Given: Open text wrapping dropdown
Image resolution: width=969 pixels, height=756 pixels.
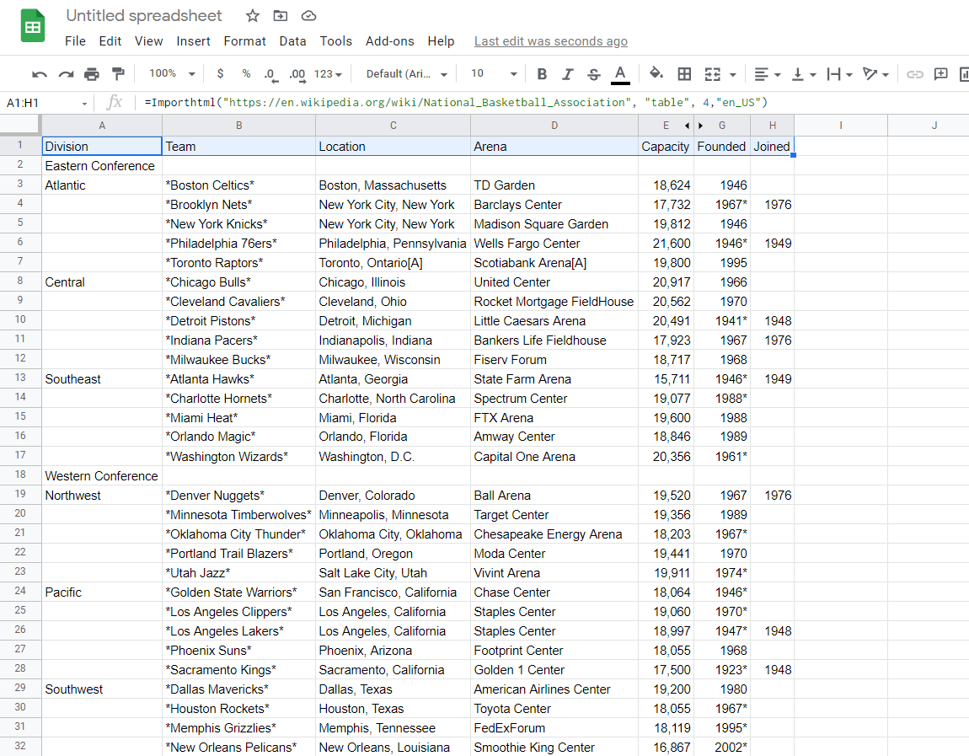Looking at the screenshot, I should pos(839,74).
